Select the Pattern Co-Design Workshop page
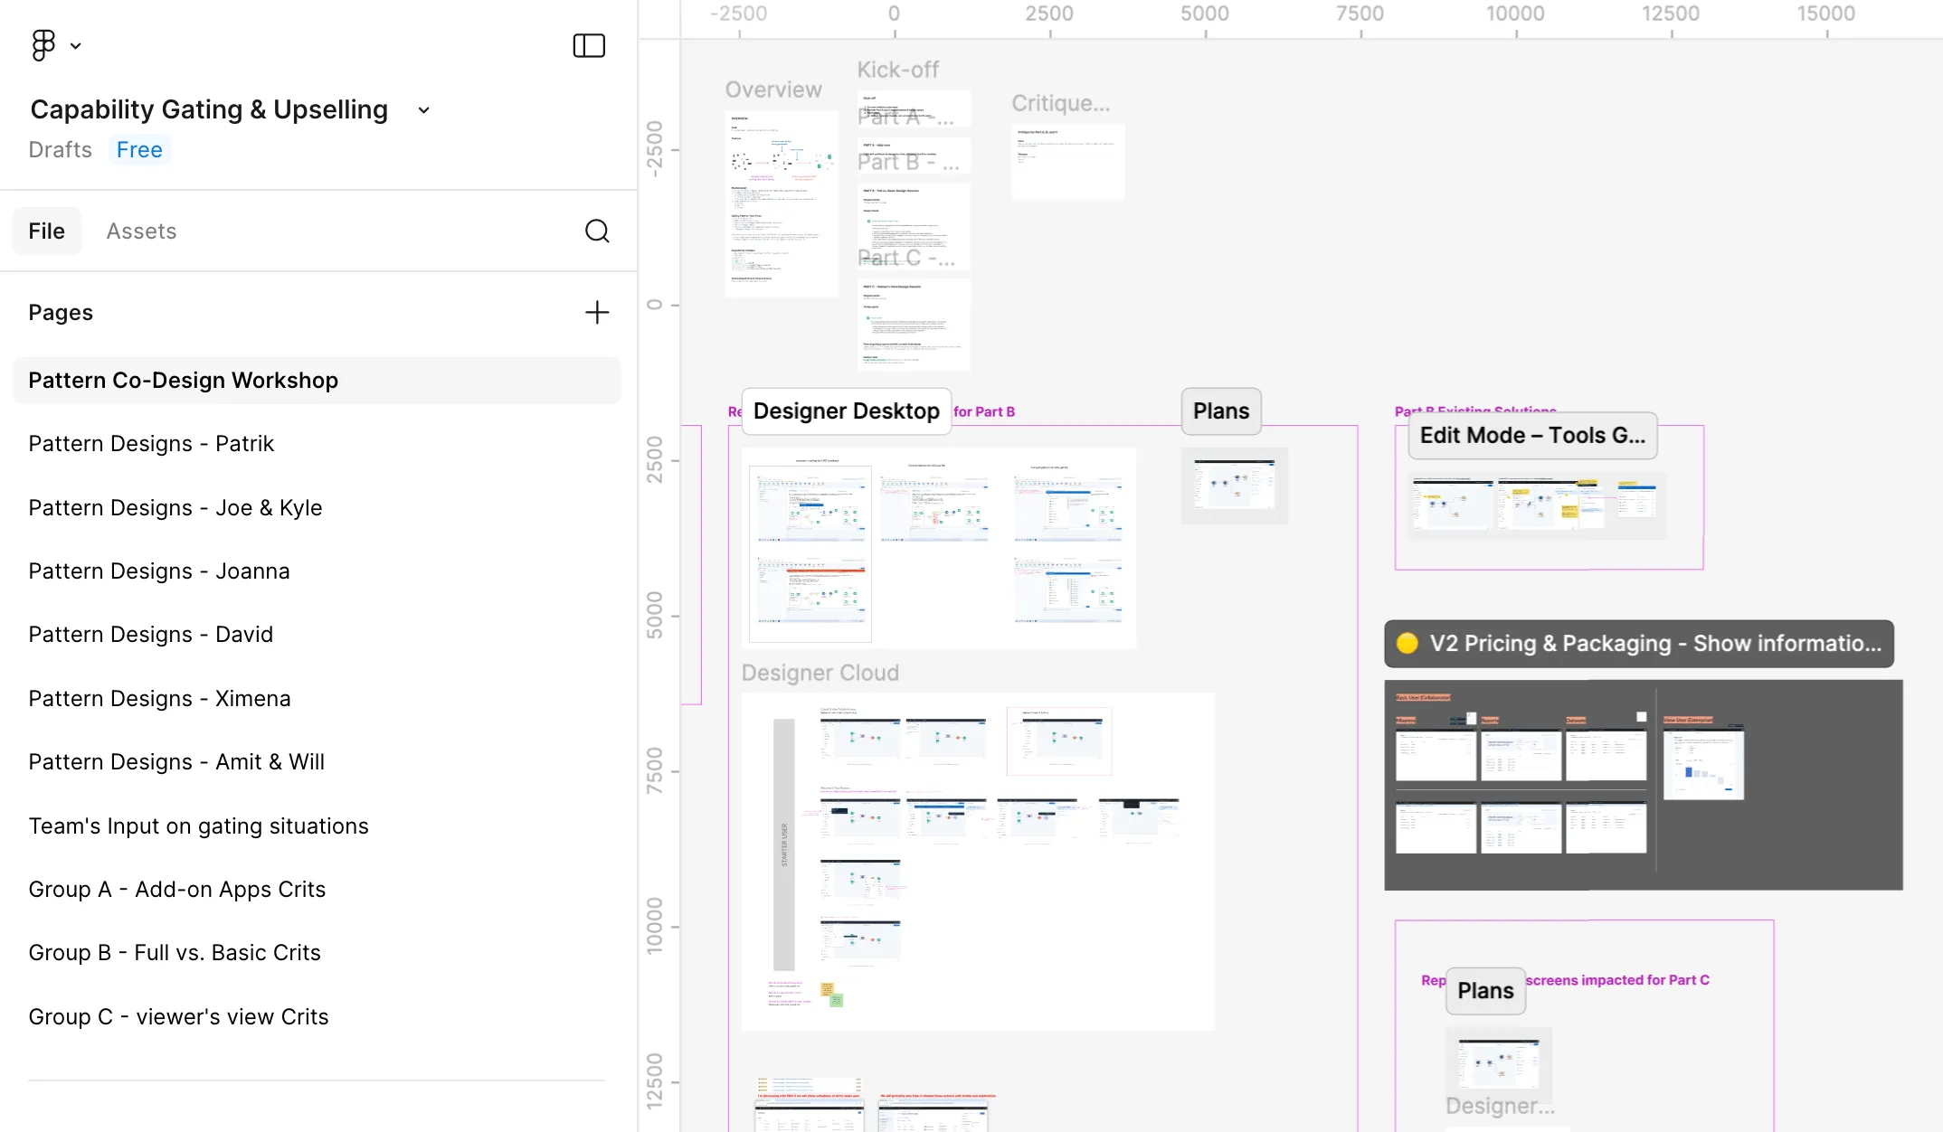The image size is (1943, 1132). [x=317, y=380]
